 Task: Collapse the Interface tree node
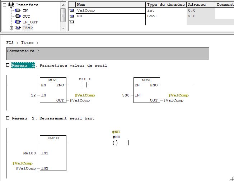coord(4,5)
